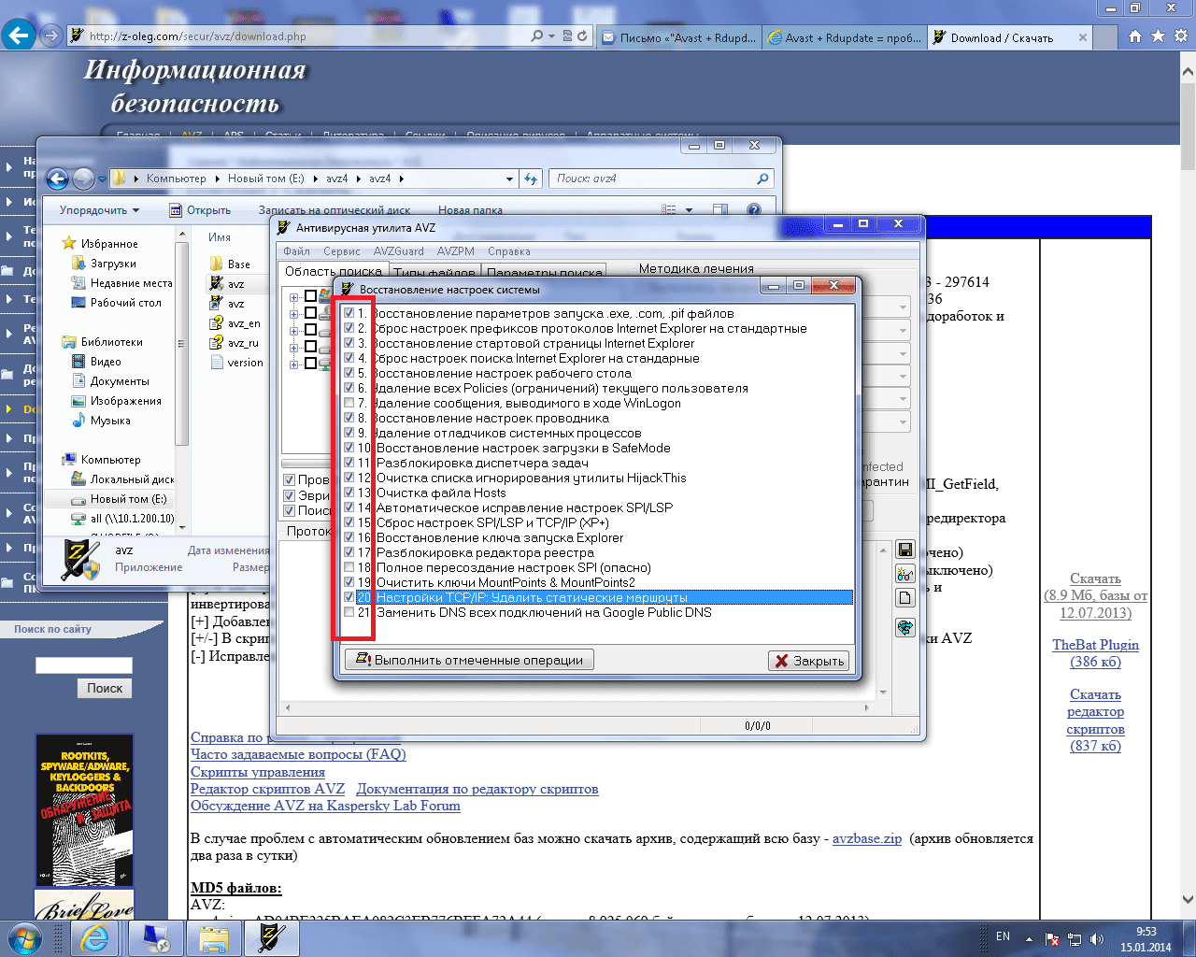The height and width of the screenshot is (957, 1196).
Task: Open the file explorer taskbar button
Action: click(x=213, y=937)
